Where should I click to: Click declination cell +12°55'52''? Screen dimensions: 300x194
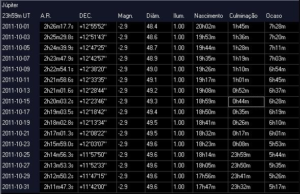(x=98, y=26)
